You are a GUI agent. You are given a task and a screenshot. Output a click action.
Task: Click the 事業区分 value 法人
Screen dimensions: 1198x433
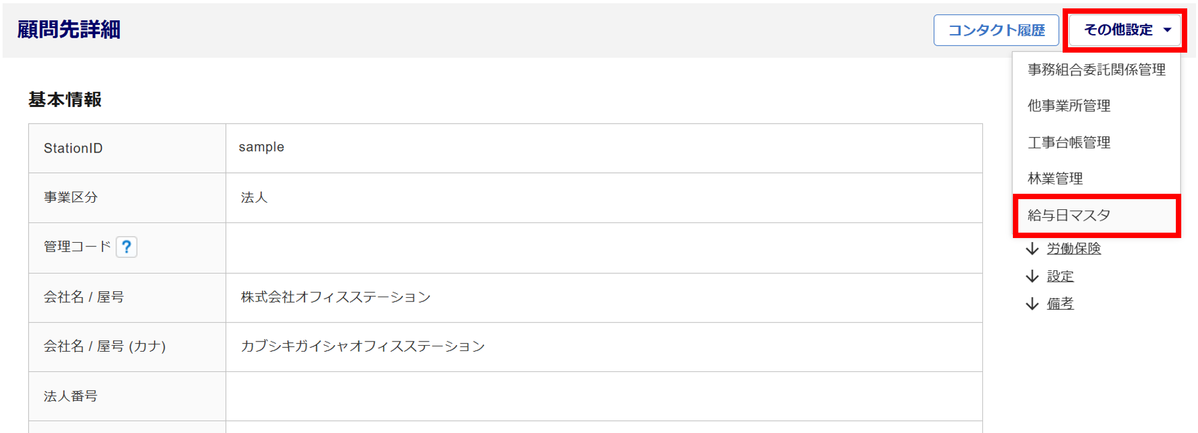pos(254,197)
